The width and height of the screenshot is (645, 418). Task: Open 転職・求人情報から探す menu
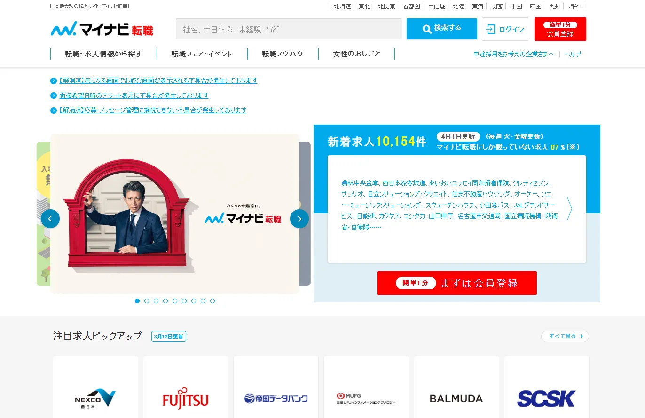click(x=103, y=54)
